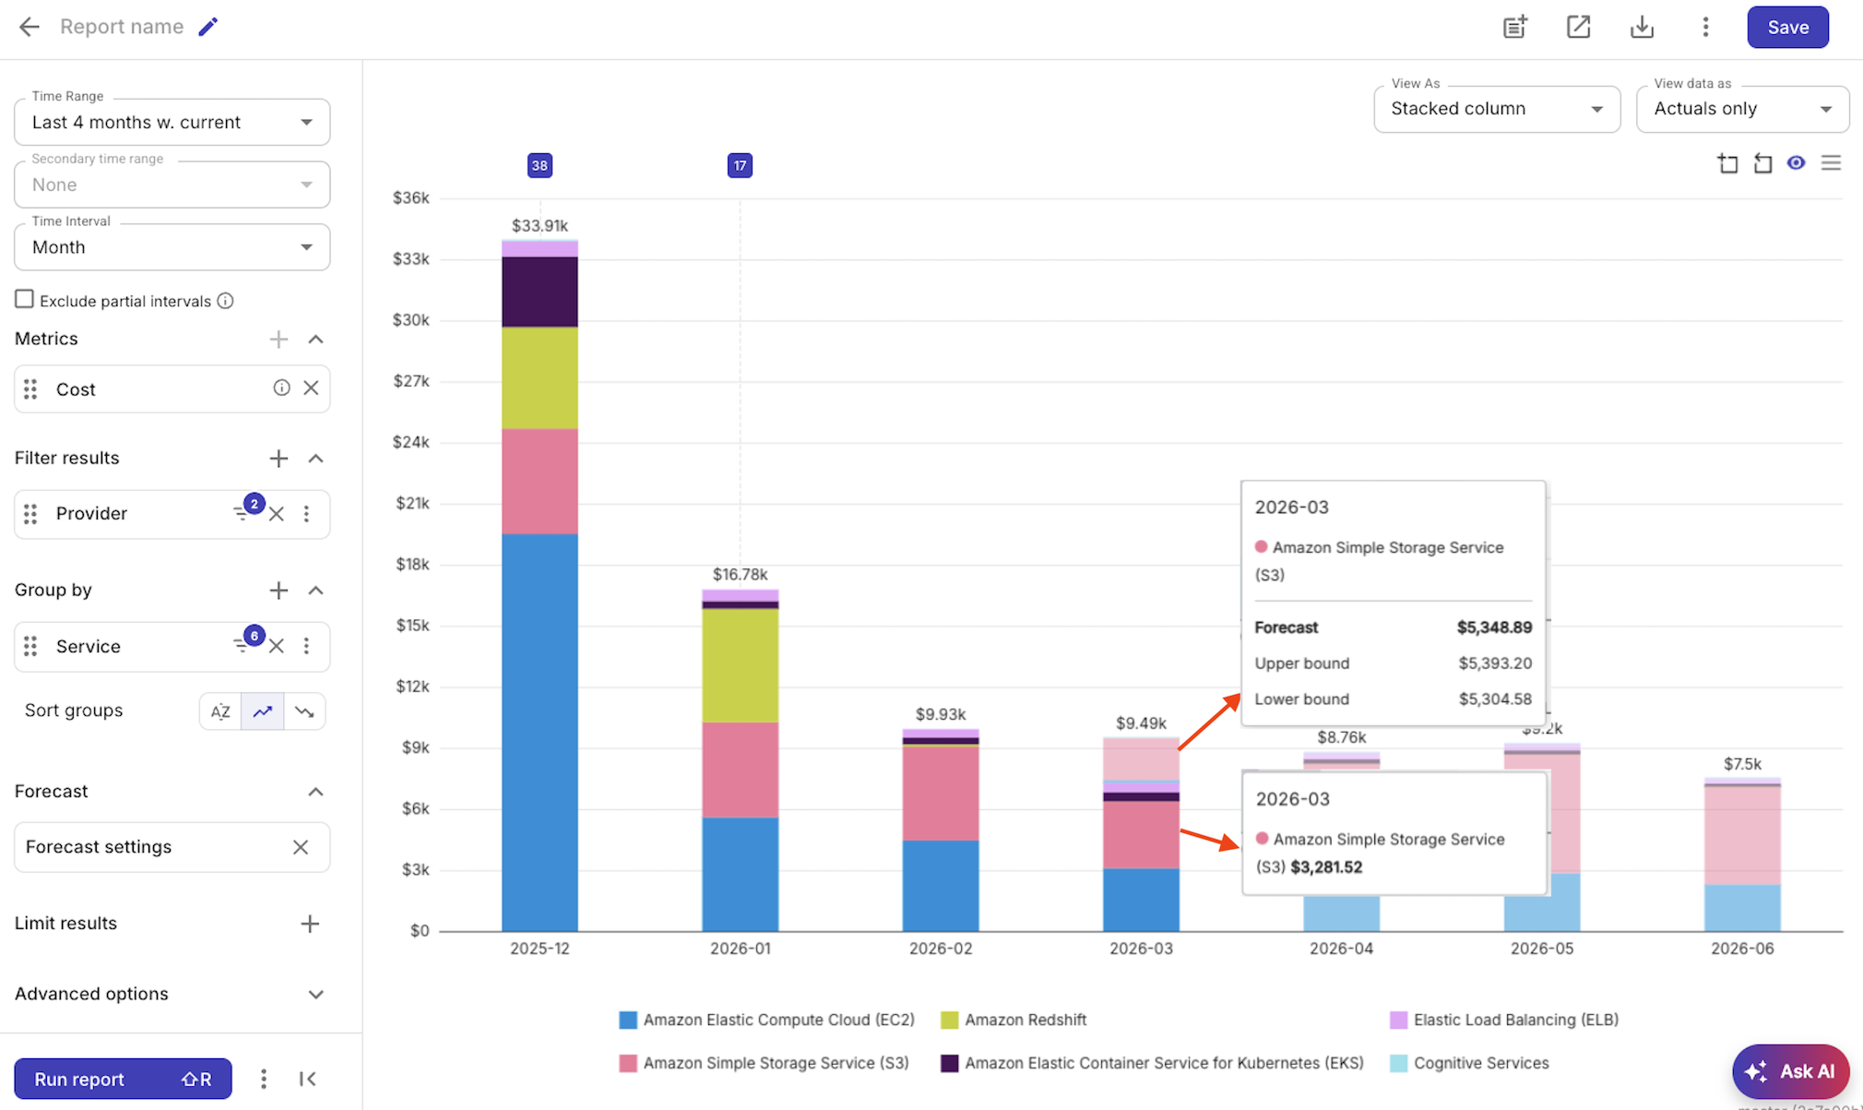This screenshot has width=1863, height=1110.
Task: Click the Run report button
Action: [124, 1079]
